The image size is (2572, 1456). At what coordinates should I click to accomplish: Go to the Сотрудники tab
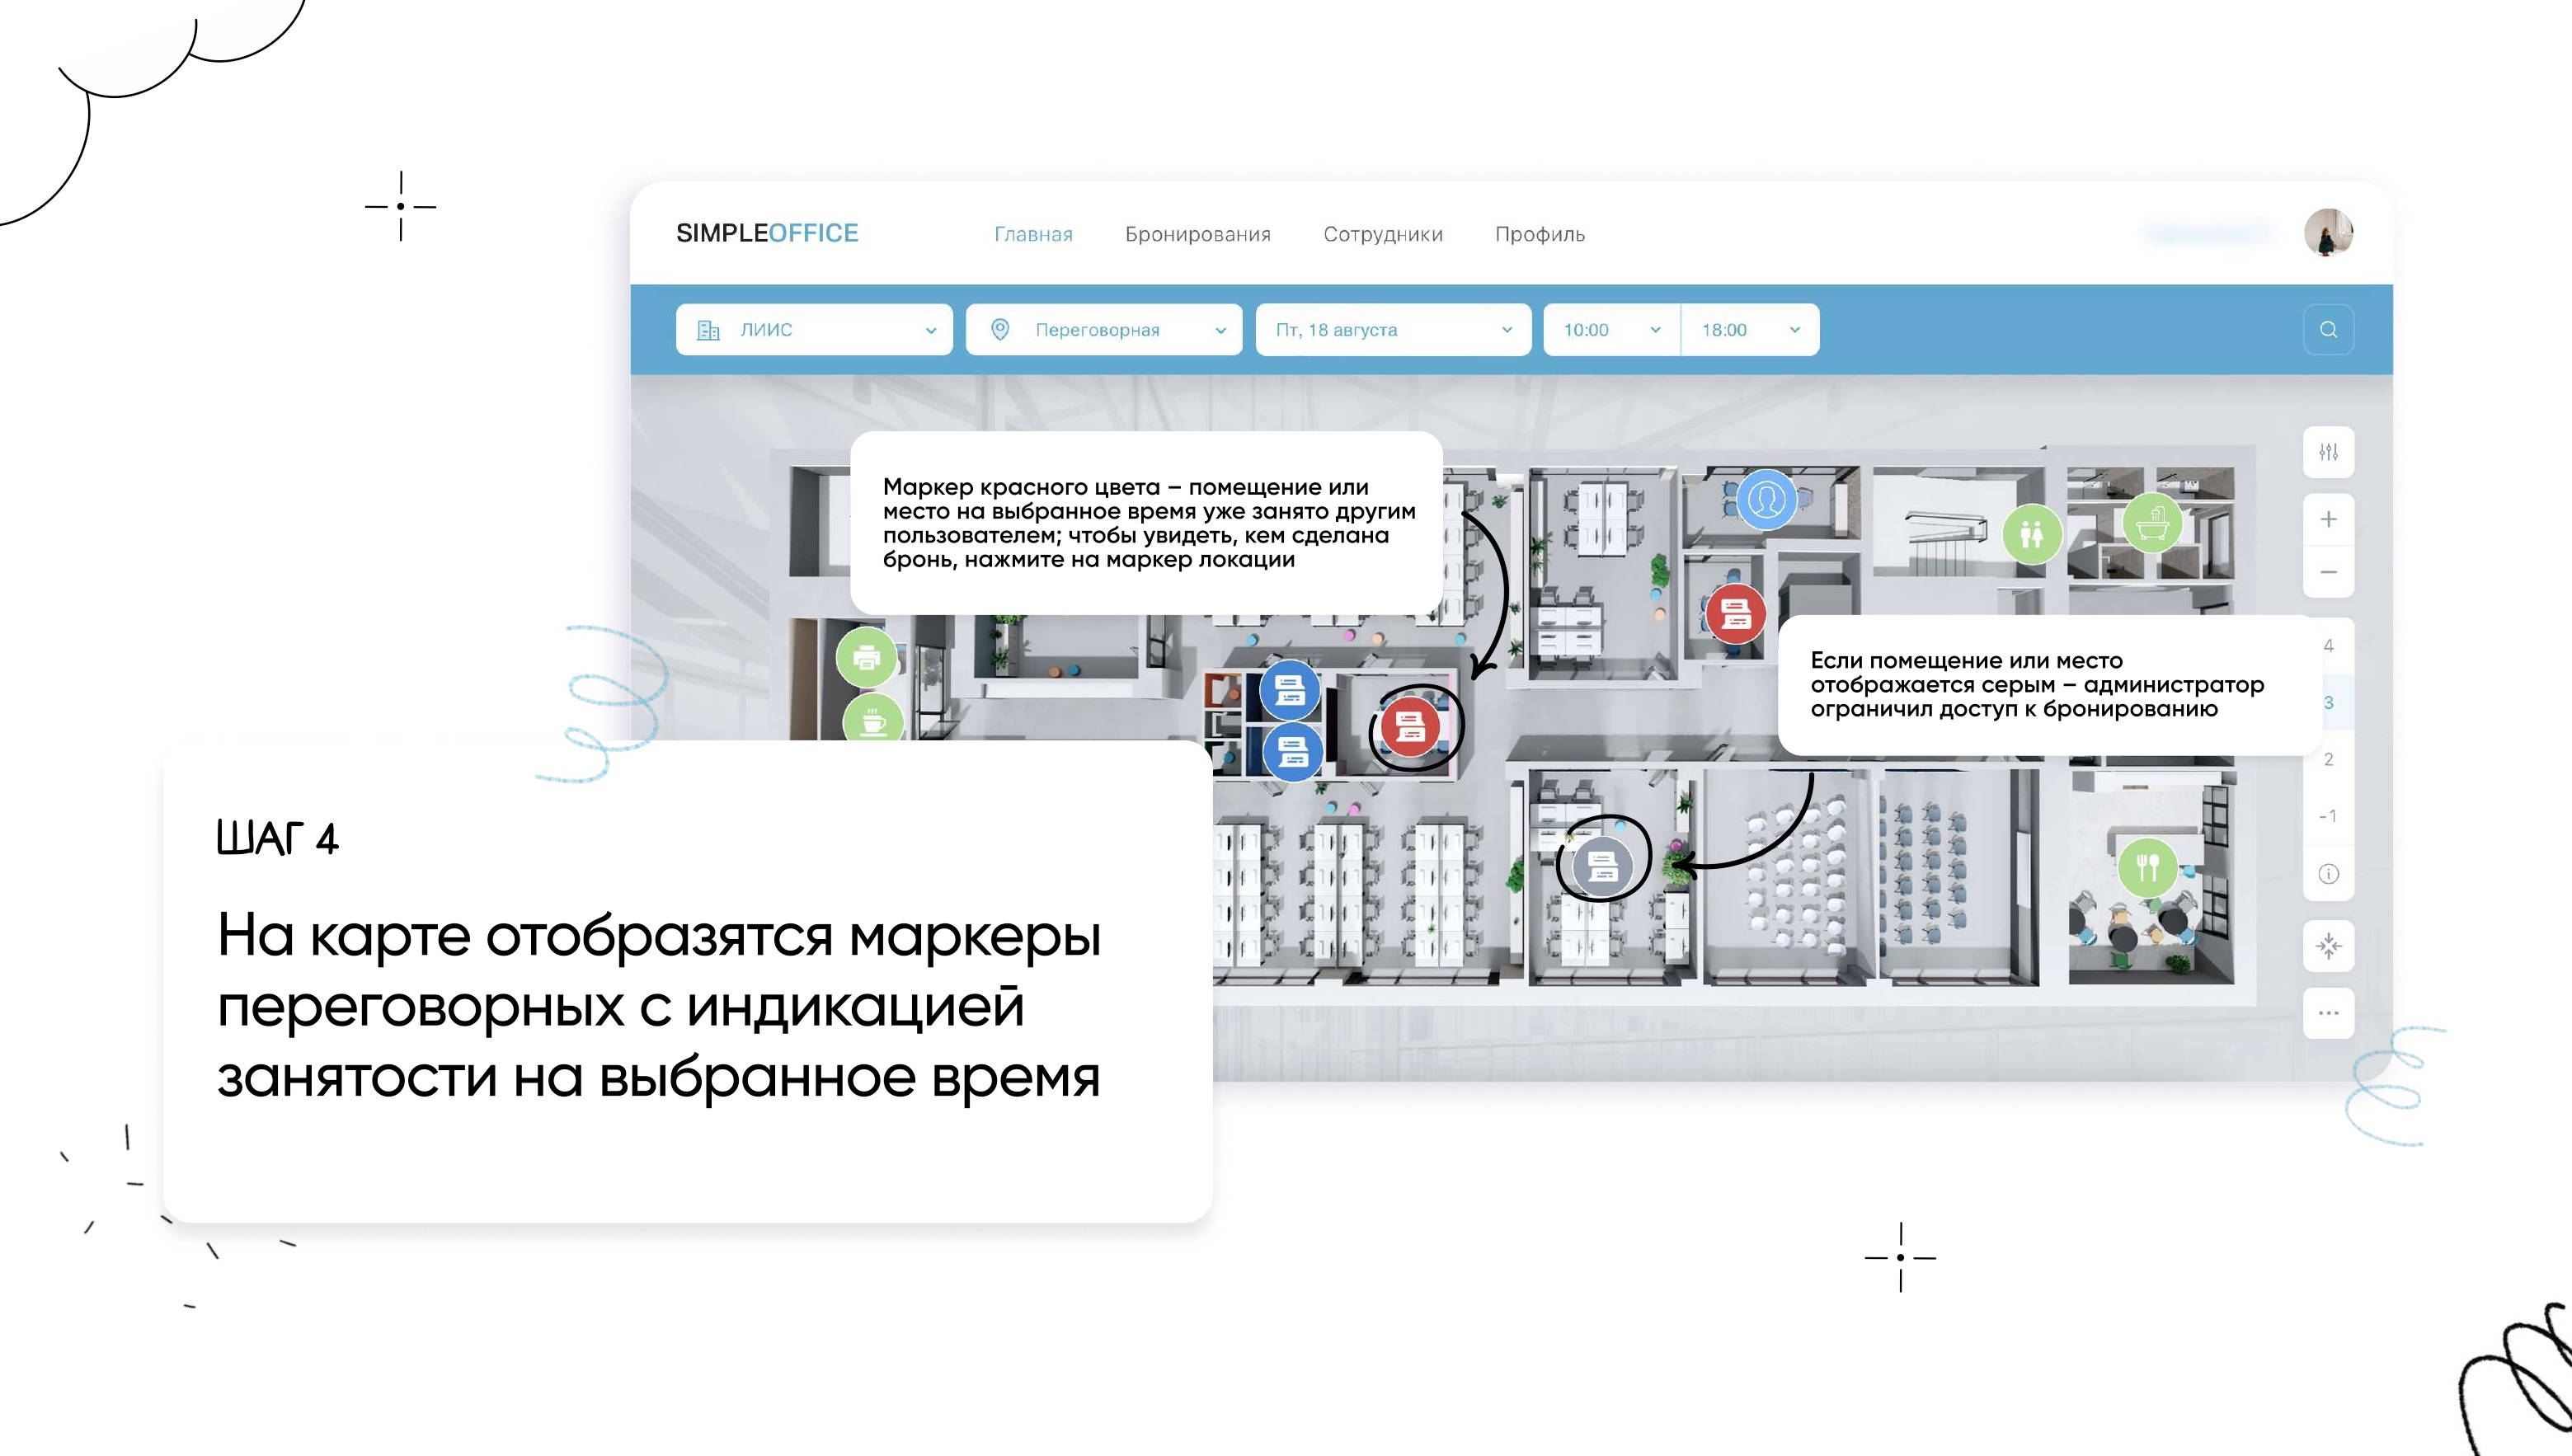(x=1382, y=234)
